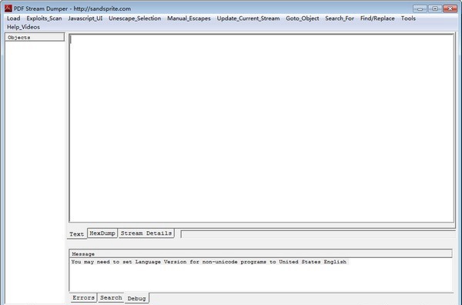The image size is (462, 305).
Task: Switch to the Errors tab
Action: tap(83, 297)
